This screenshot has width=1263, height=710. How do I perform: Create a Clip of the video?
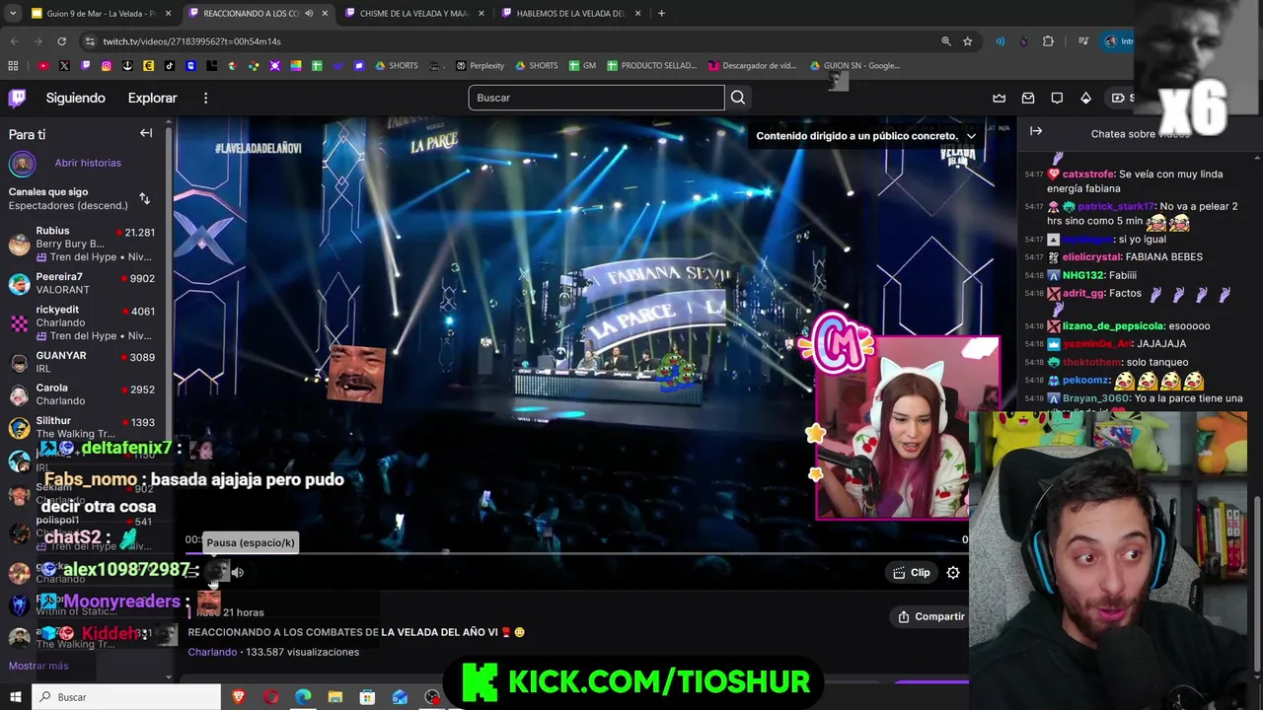(912, 573)
